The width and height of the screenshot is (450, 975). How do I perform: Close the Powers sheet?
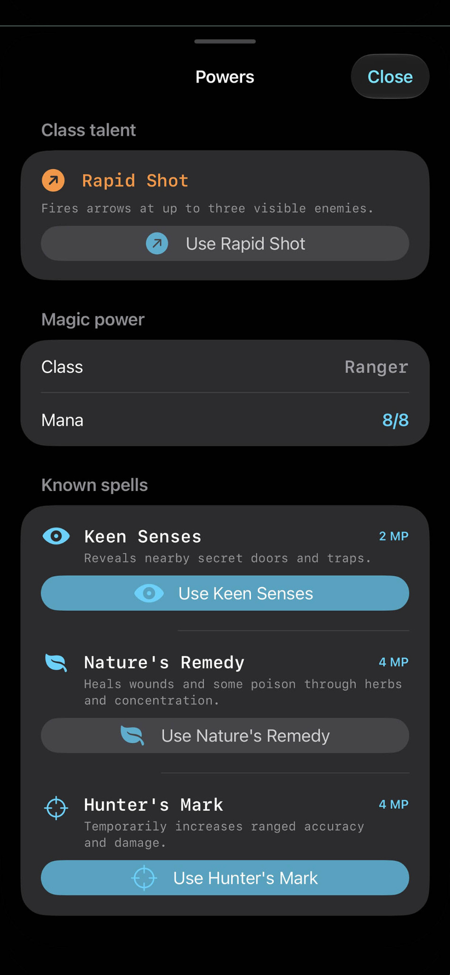[x=390, y=77]
